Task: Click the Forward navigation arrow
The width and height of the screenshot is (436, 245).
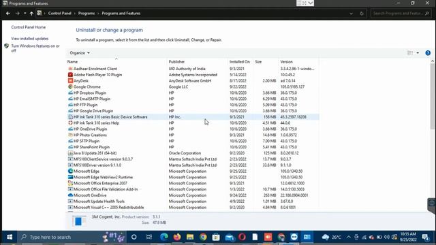Action: (x=17, y=14)
